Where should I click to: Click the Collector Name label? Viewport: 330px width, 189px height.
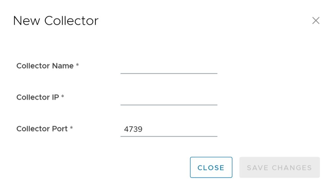click(45, 66)
